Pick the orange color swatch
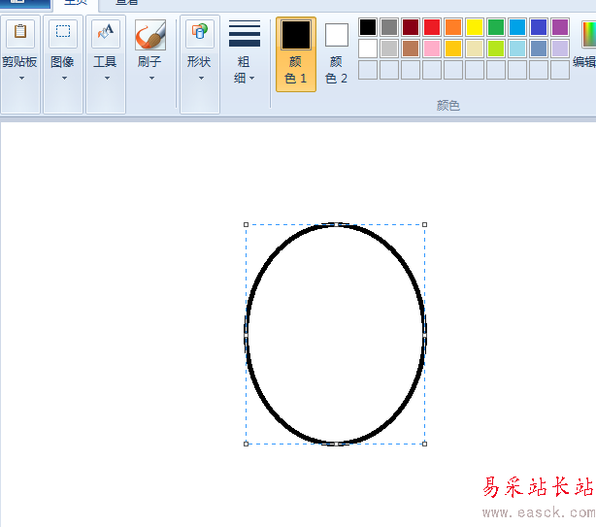This screenshot has width=596, height=527. coord(453,27)
